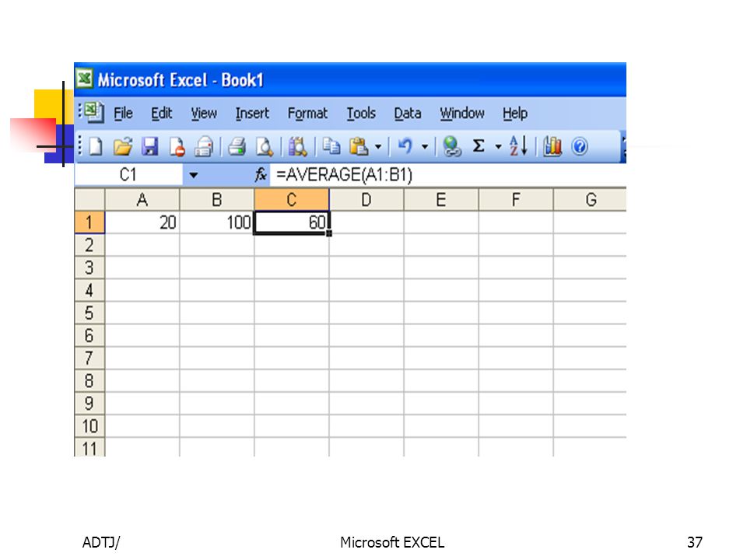Click the Permission restricted document icon
Image resolution: width=747 pixels, height=560 pixels.
pyautogui.click(x=177, y=146)
